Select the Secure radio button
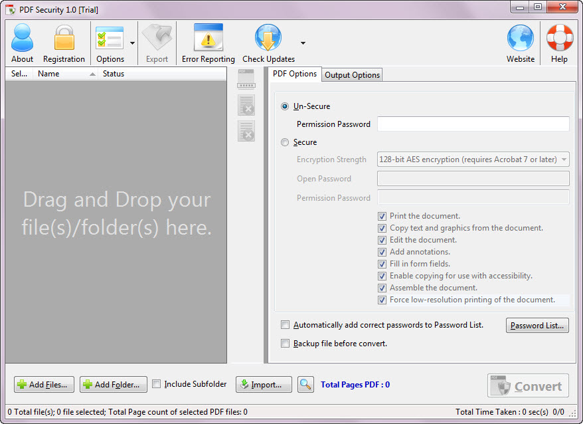 point(285,142)
